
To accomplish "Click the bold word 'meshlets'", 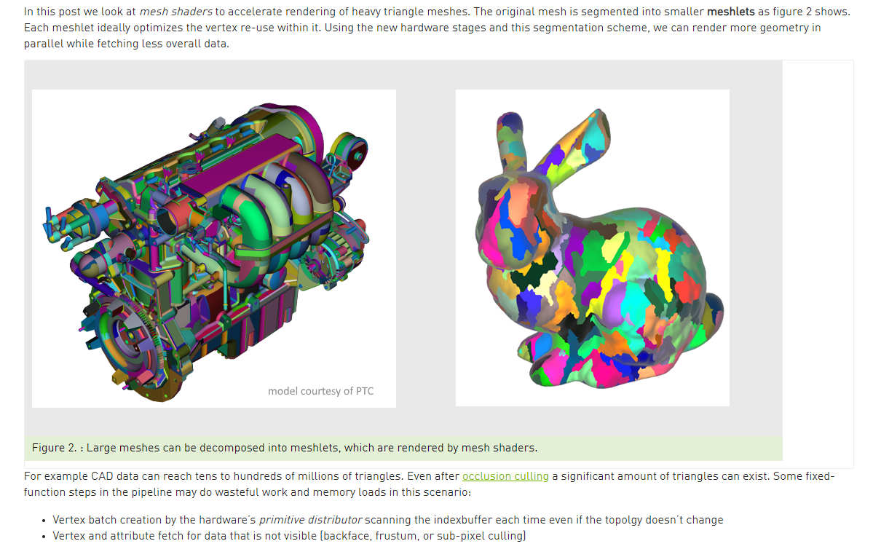I will tap(730, 12).
